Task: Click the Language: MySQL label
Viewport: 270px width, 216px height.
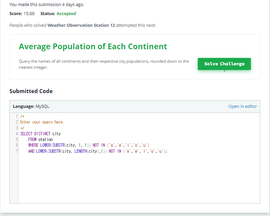Action: coord(31,106)
